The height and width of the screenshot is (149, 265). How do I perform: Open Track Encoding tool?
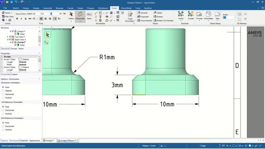130,17
